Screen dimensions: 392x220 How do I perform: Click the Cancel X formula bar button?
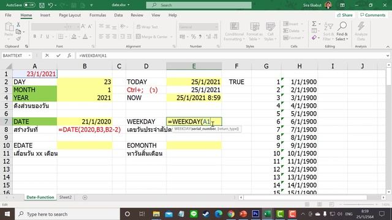tap(47, 56)
